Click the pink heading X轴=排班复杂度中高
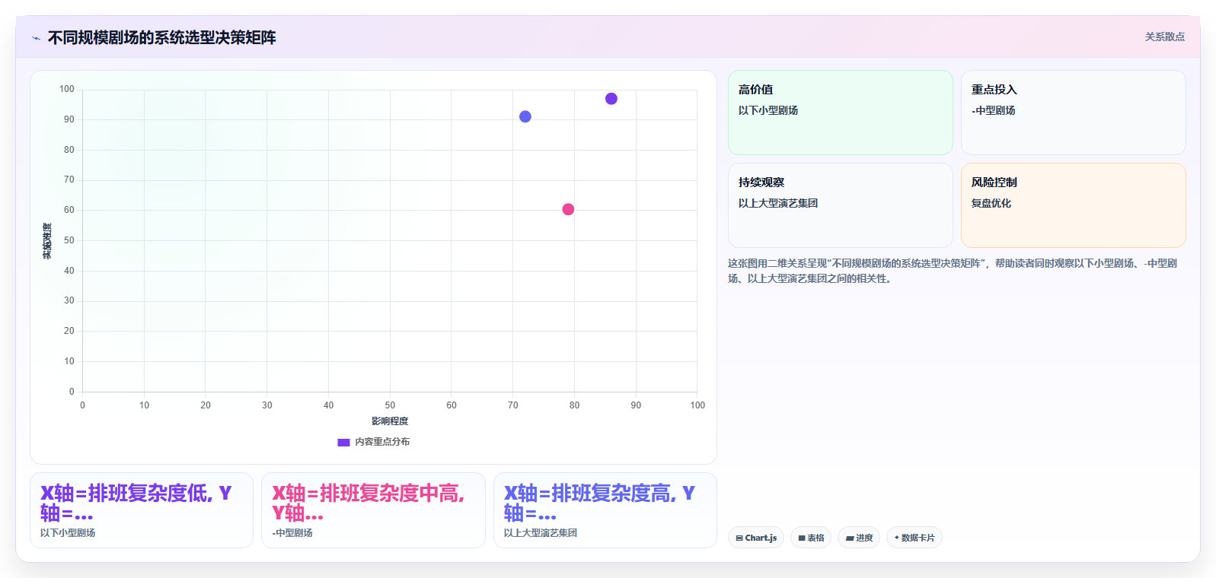The width and height of the screenshot is (1216, 578). (x=369, y=503)
